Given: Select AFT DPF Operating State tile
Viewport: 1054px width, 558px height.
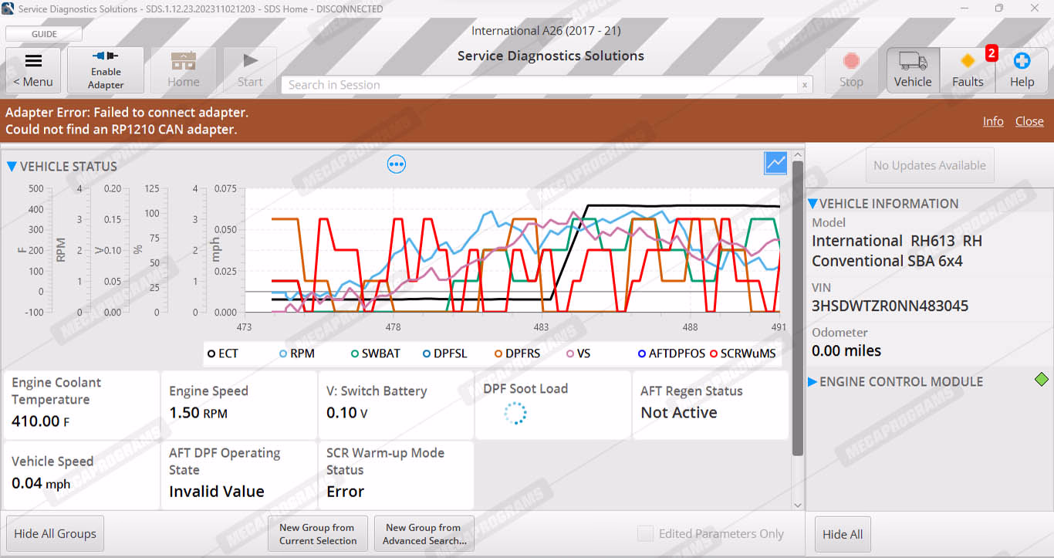Looking at the screenshot, I should [x=238, y=475].
